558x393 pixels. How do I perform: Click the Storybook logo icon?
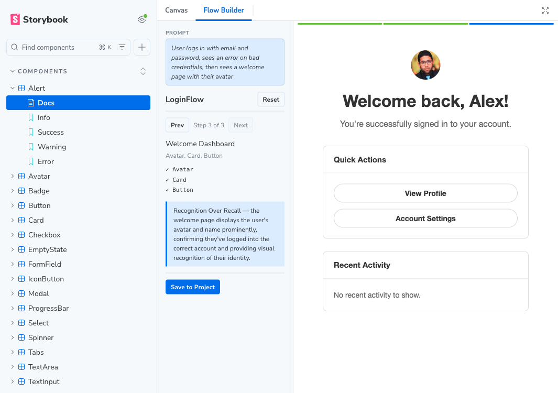pyautogui.click(x=15, y=19)
